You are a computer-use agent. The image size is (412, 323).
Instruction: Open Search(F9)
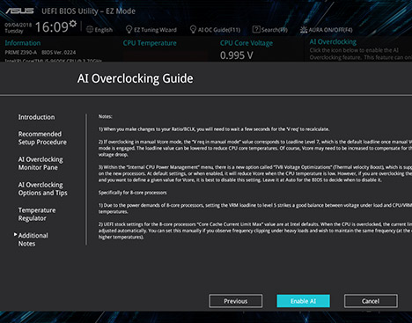pyautogui.click(x=275, y=30)
